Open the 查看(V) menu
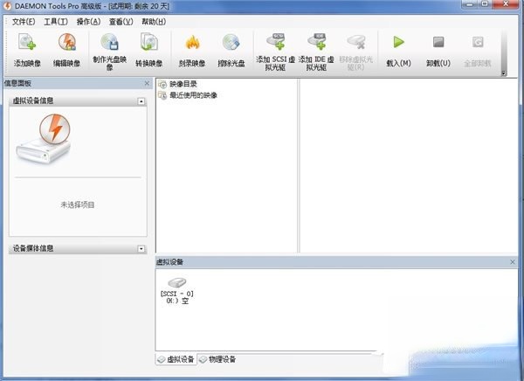 tap(121, 22)
